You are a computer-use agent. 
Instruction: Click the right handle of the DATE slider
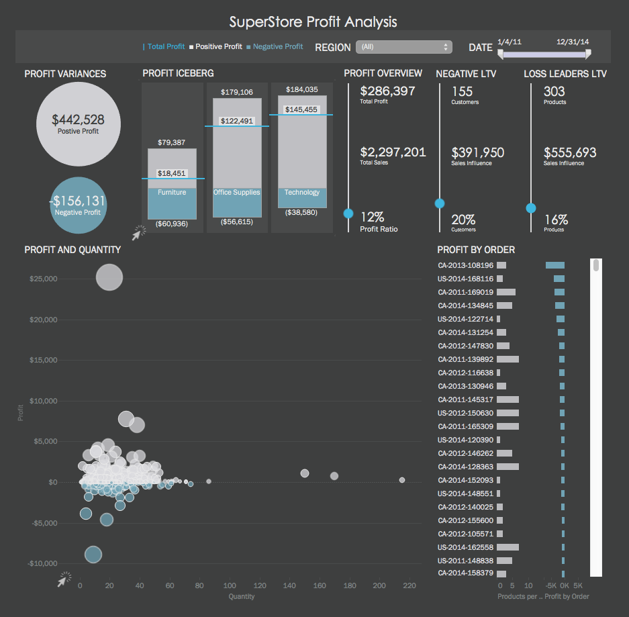click(x=588, y=54)
